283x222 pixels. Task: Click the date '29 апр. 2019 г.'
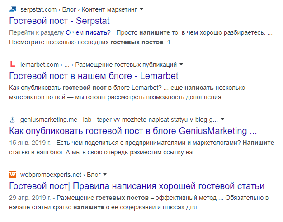click(30, 198)
